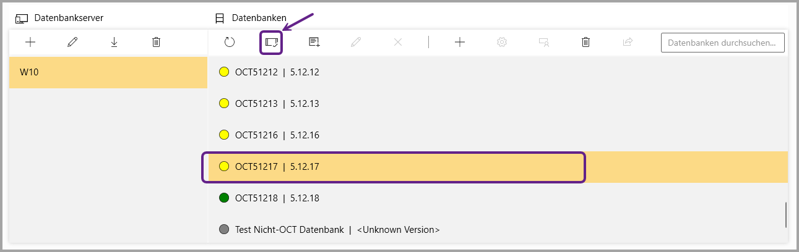Delete the selected database server
Image resolution: width=799 pixels, height=252 pixels.
tap(156, 42)
